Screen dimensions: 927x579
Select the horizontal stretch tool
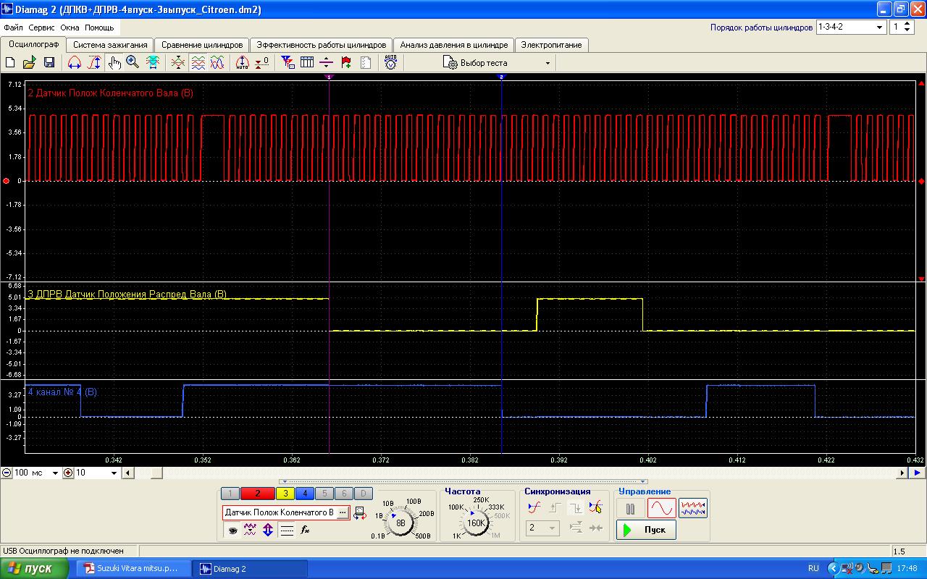tap(74, 63)
